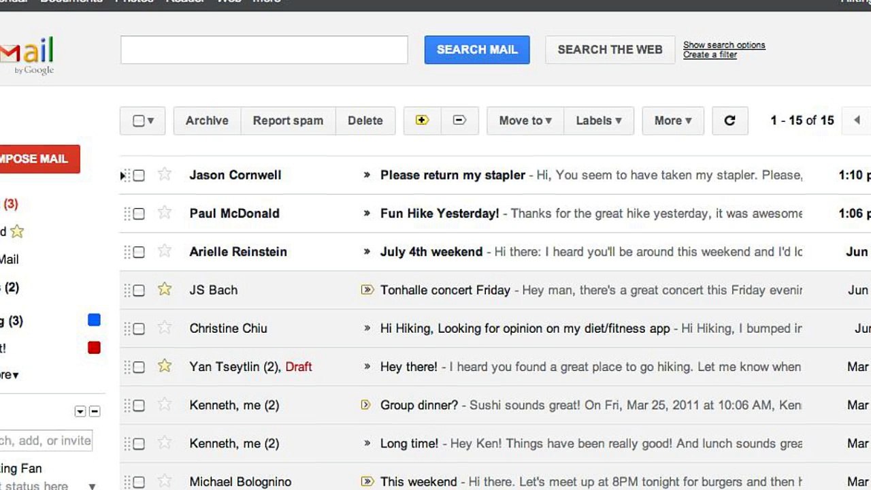The width and height of the screenshot is (871, 490).
Task: Open Fun Hike Yesterday! email
Action: (x=440, y=213)
